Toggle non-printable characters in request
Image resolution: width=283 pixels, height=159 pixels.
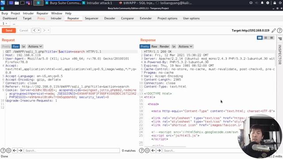point(23,46)
